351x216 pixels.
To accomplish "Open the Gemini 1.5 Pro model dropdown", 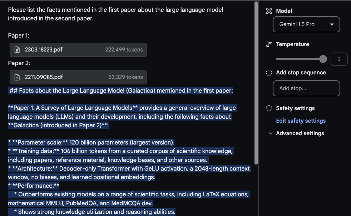I will click(x=306, y=24).
